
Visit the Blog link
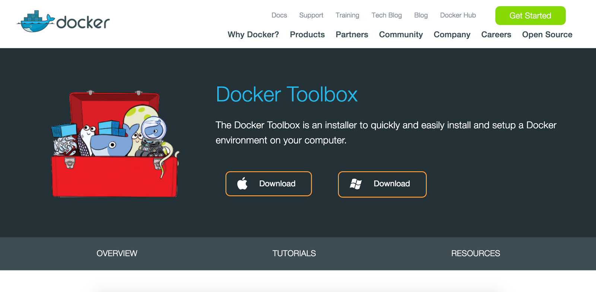tap(421, 15)
